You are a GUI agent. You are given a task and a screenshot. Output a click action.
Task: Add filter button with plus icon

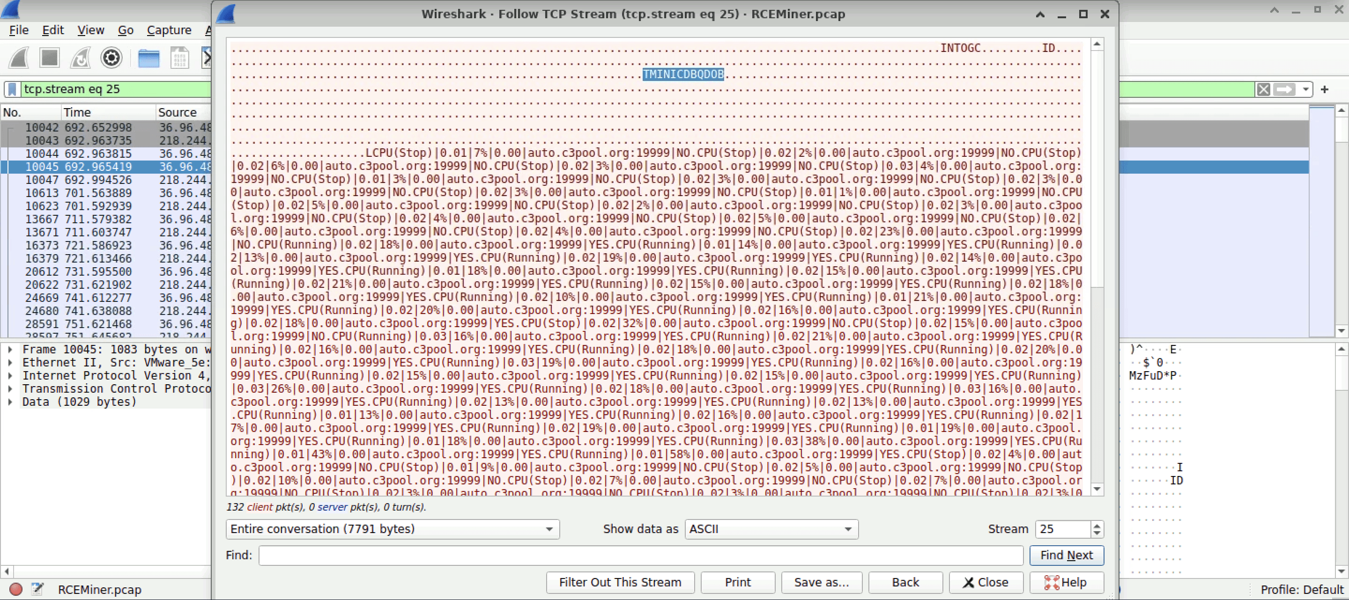1324,89
